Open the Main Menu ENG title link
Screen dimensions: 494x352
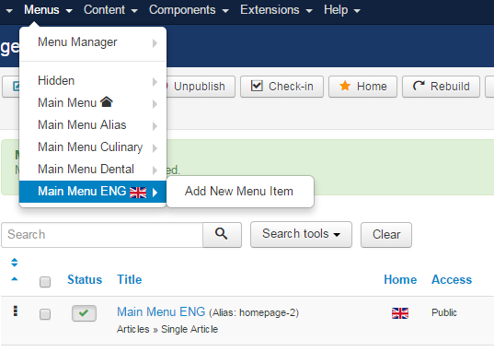tap(161, 311)
